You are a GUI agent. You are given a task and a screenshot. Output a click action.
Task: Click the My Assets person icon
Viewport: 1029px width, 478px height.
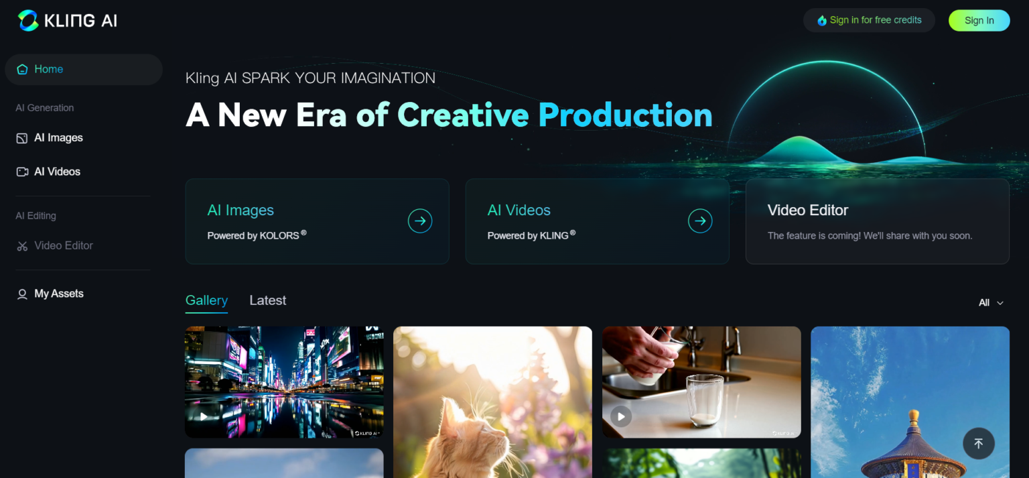coord(22,294)
